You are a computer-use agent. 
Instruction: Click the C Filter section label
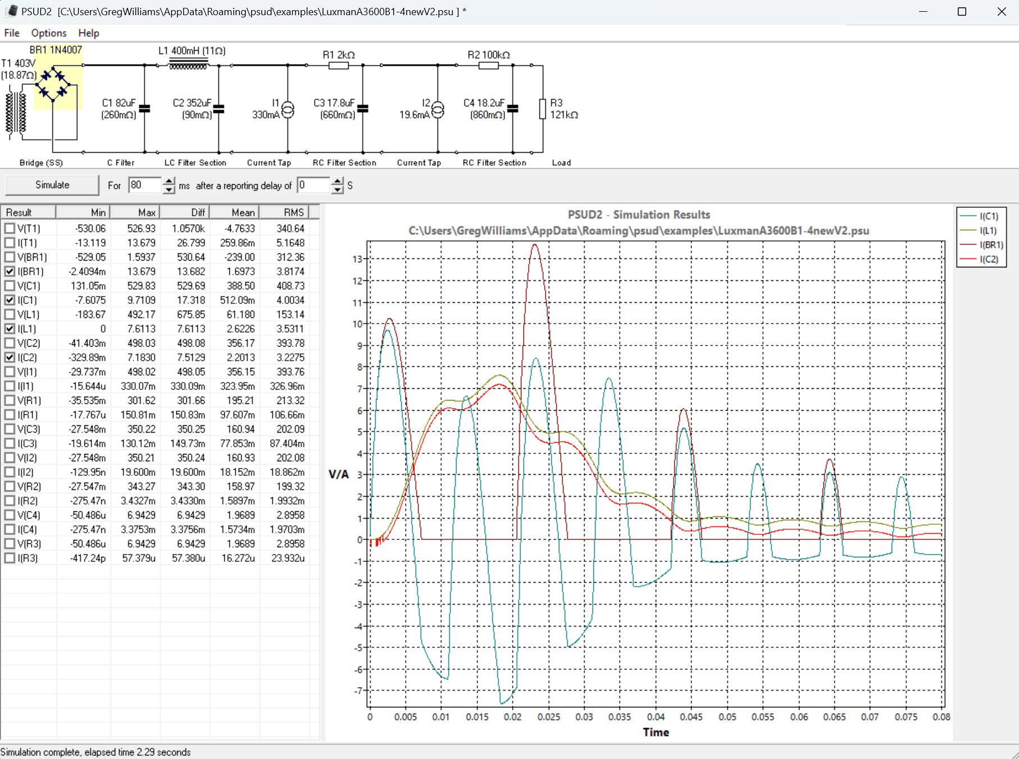(121, 163)
